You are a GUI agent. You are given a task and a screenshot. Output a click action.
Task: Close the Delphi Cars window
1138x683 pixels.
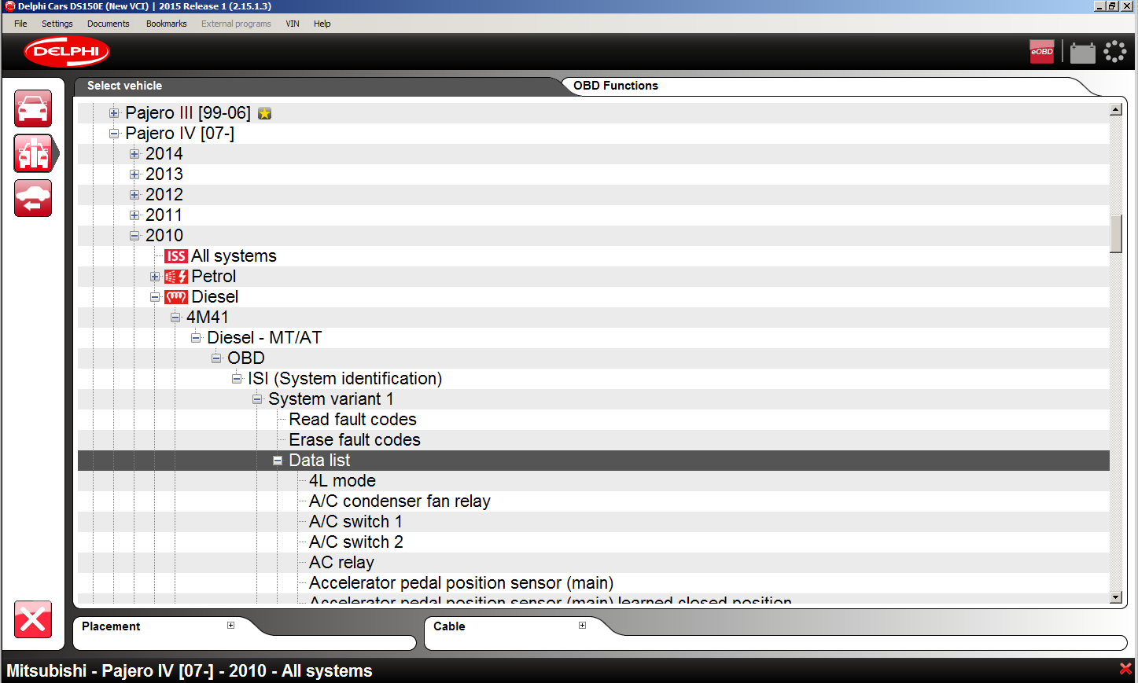(x=1127, y=6)
